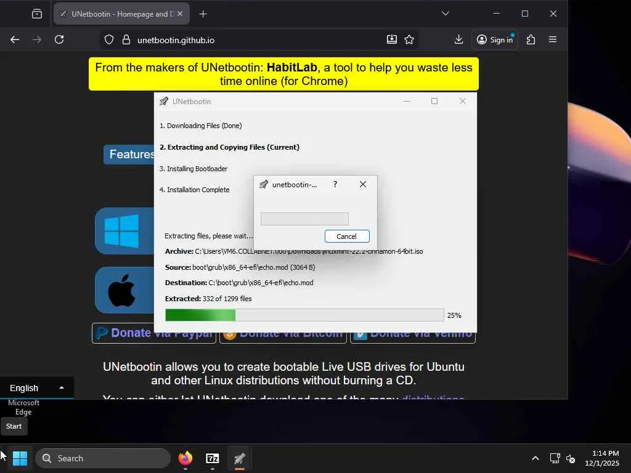Click the install/save page icon in address bar
The height and width of the screenshot is (473, 631).
coord(391,39)
